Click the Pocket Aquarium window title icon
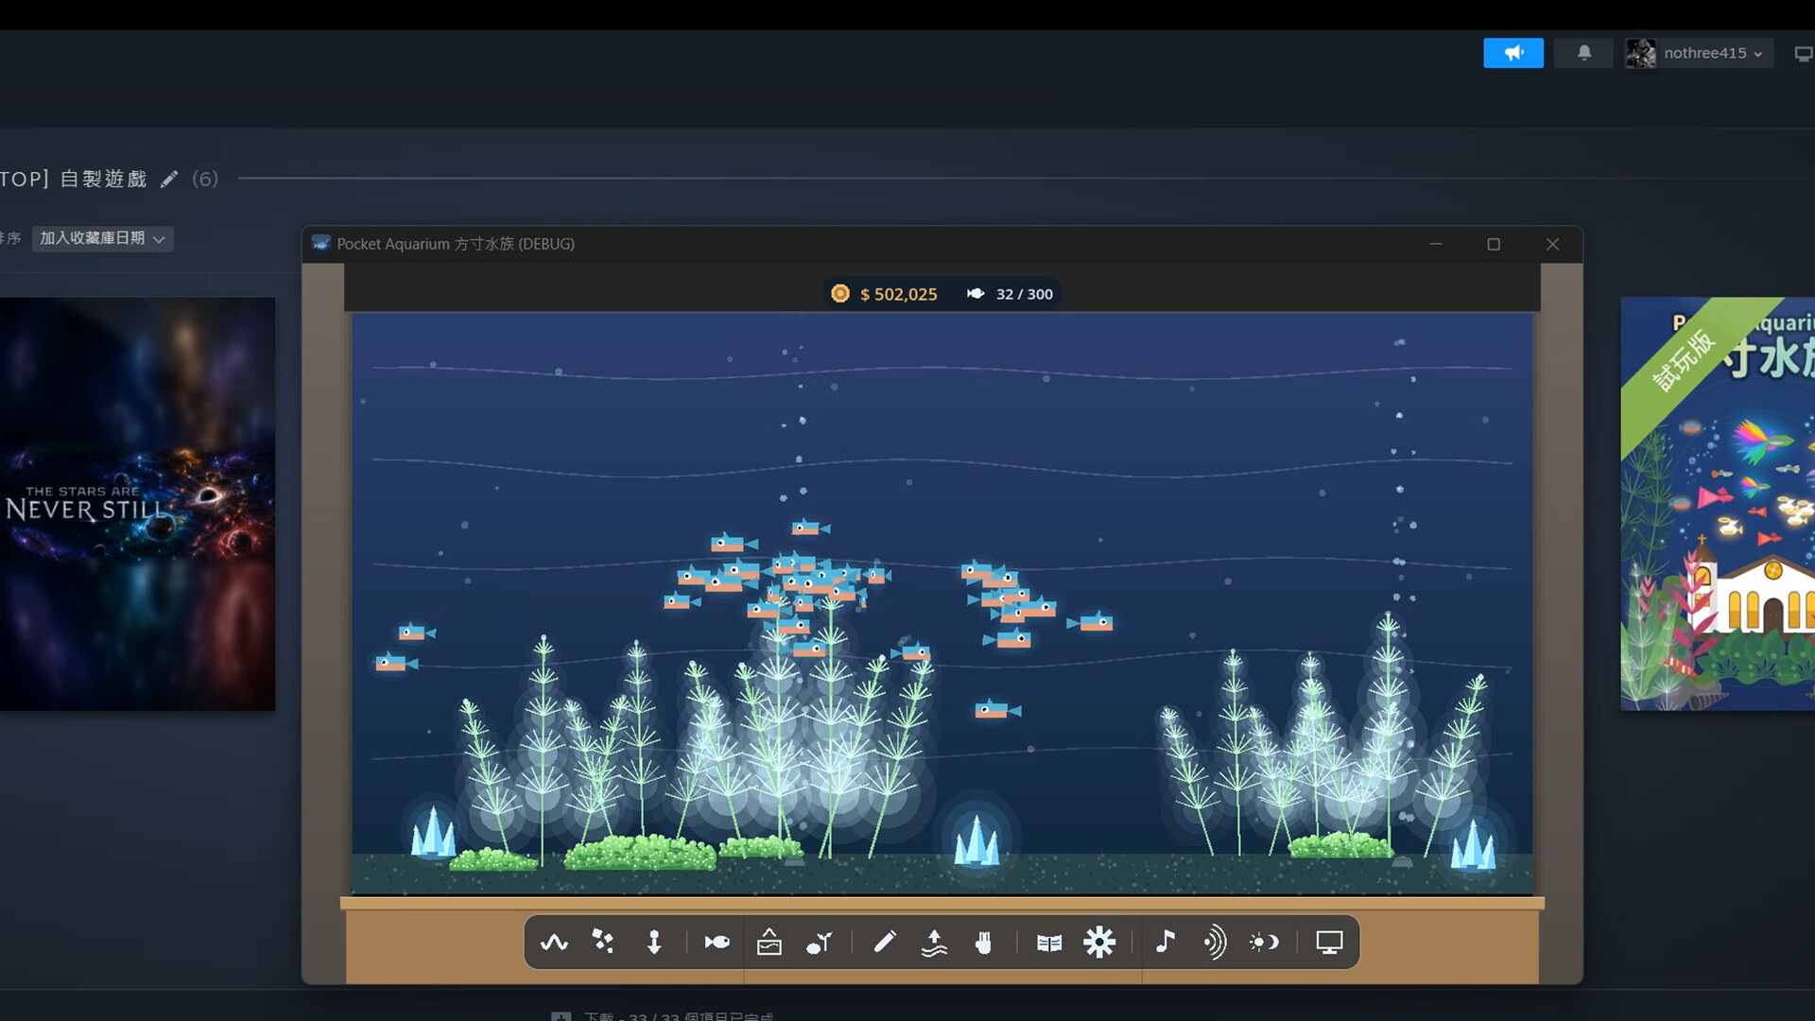Screen dimensions: 1815x1021 pyautogui.click(x=321, y=244)
